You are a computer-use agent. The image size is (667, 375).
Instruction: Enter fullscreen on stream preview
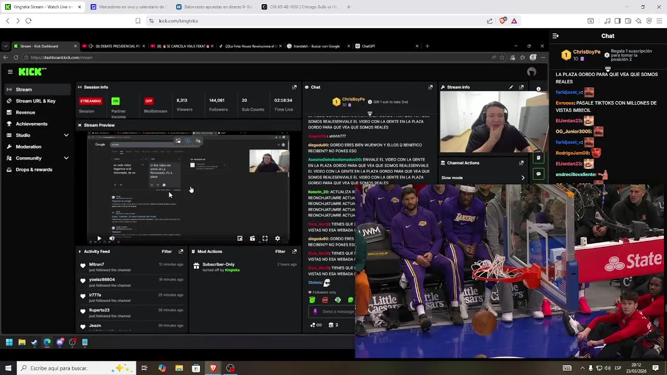(x=265, y=239)
